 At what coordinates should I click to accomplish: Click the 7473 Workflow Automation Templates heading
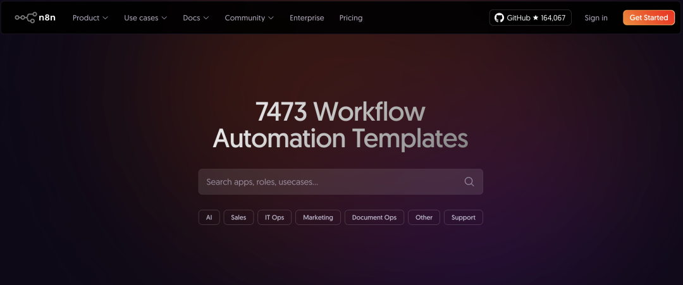tap(340, 125)
